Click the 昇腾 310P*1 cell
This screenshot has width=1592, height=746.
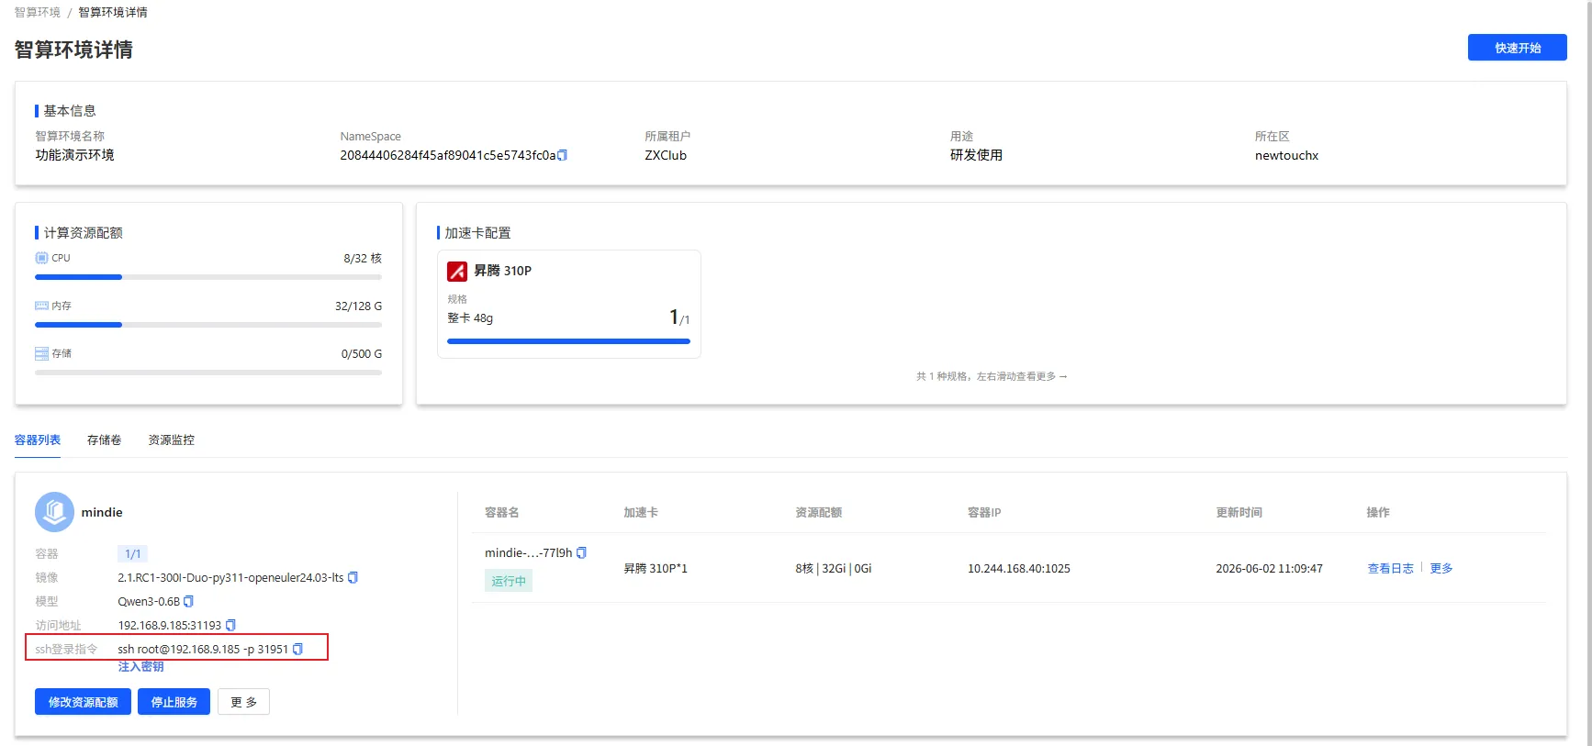pyautogui.click(x=656, y=568)
